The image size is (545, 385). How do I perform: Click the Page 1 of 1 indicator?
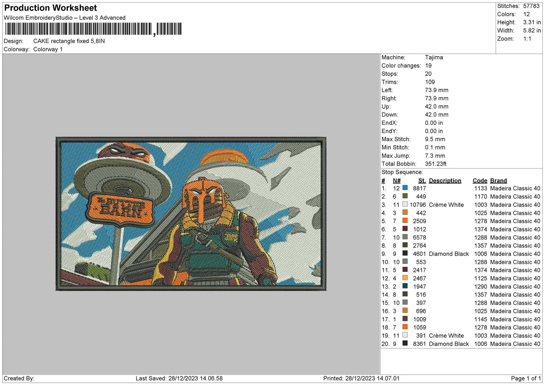click(526, 379)
